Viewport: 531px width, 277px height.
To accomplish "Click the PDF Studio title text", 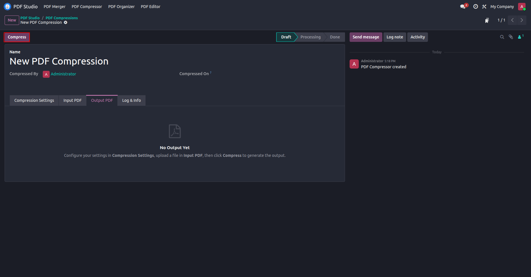I will coord(26,7).
